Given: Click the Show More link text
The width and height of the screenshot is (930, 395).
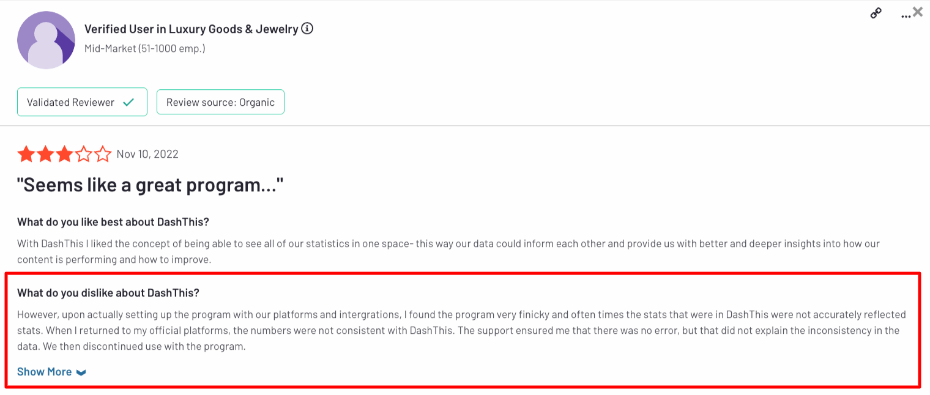Looking at the screenshot, I should 44,372.
